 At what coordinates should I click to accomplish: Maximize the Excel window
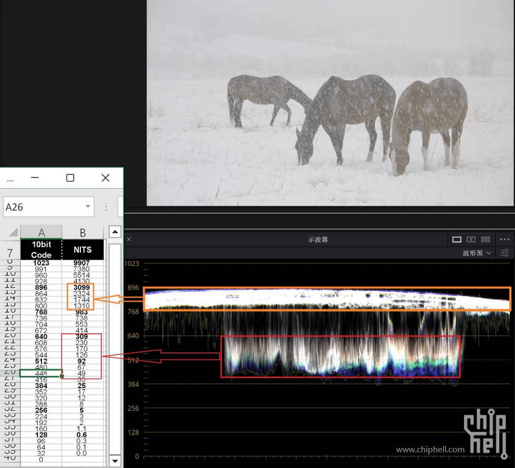70,178
